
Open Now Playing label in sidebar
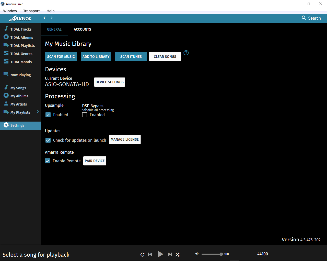pyautogui.click(x=21, y=75)
